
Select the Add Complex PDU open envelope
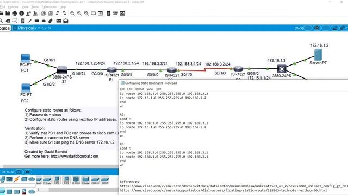coord(66,21)
